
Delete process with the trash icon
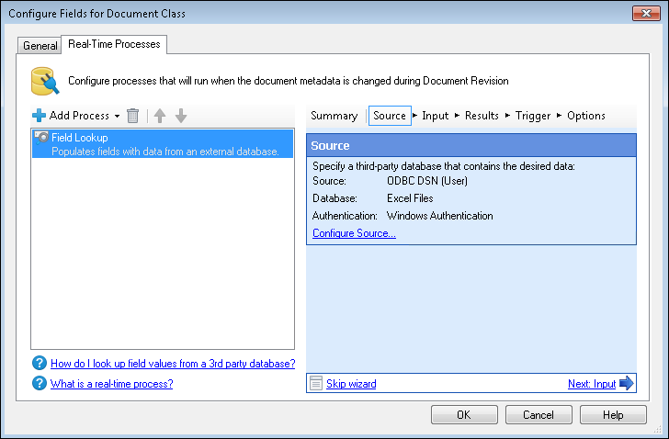(133, 116)
